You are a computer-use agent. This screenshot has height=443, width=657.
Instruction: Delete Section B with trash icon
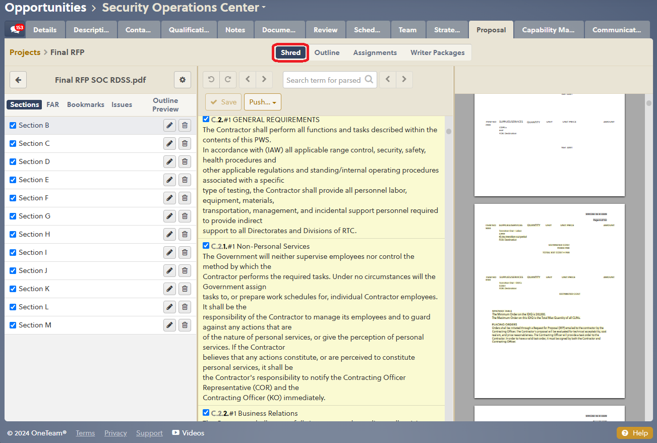click(x=185, y=126)
